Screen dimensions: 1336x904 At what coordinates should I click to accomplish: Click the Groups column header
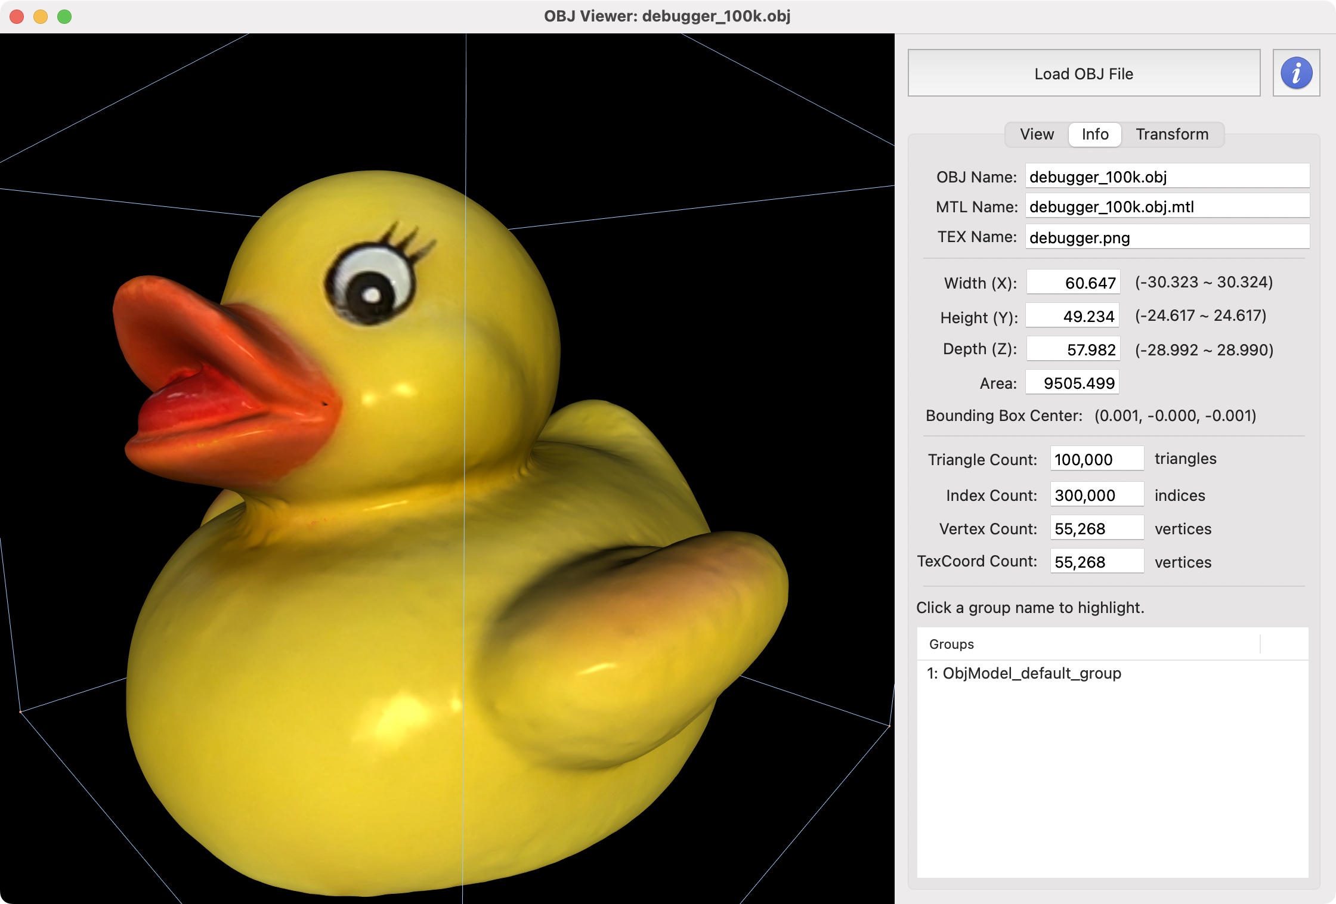pos(1088,644)
